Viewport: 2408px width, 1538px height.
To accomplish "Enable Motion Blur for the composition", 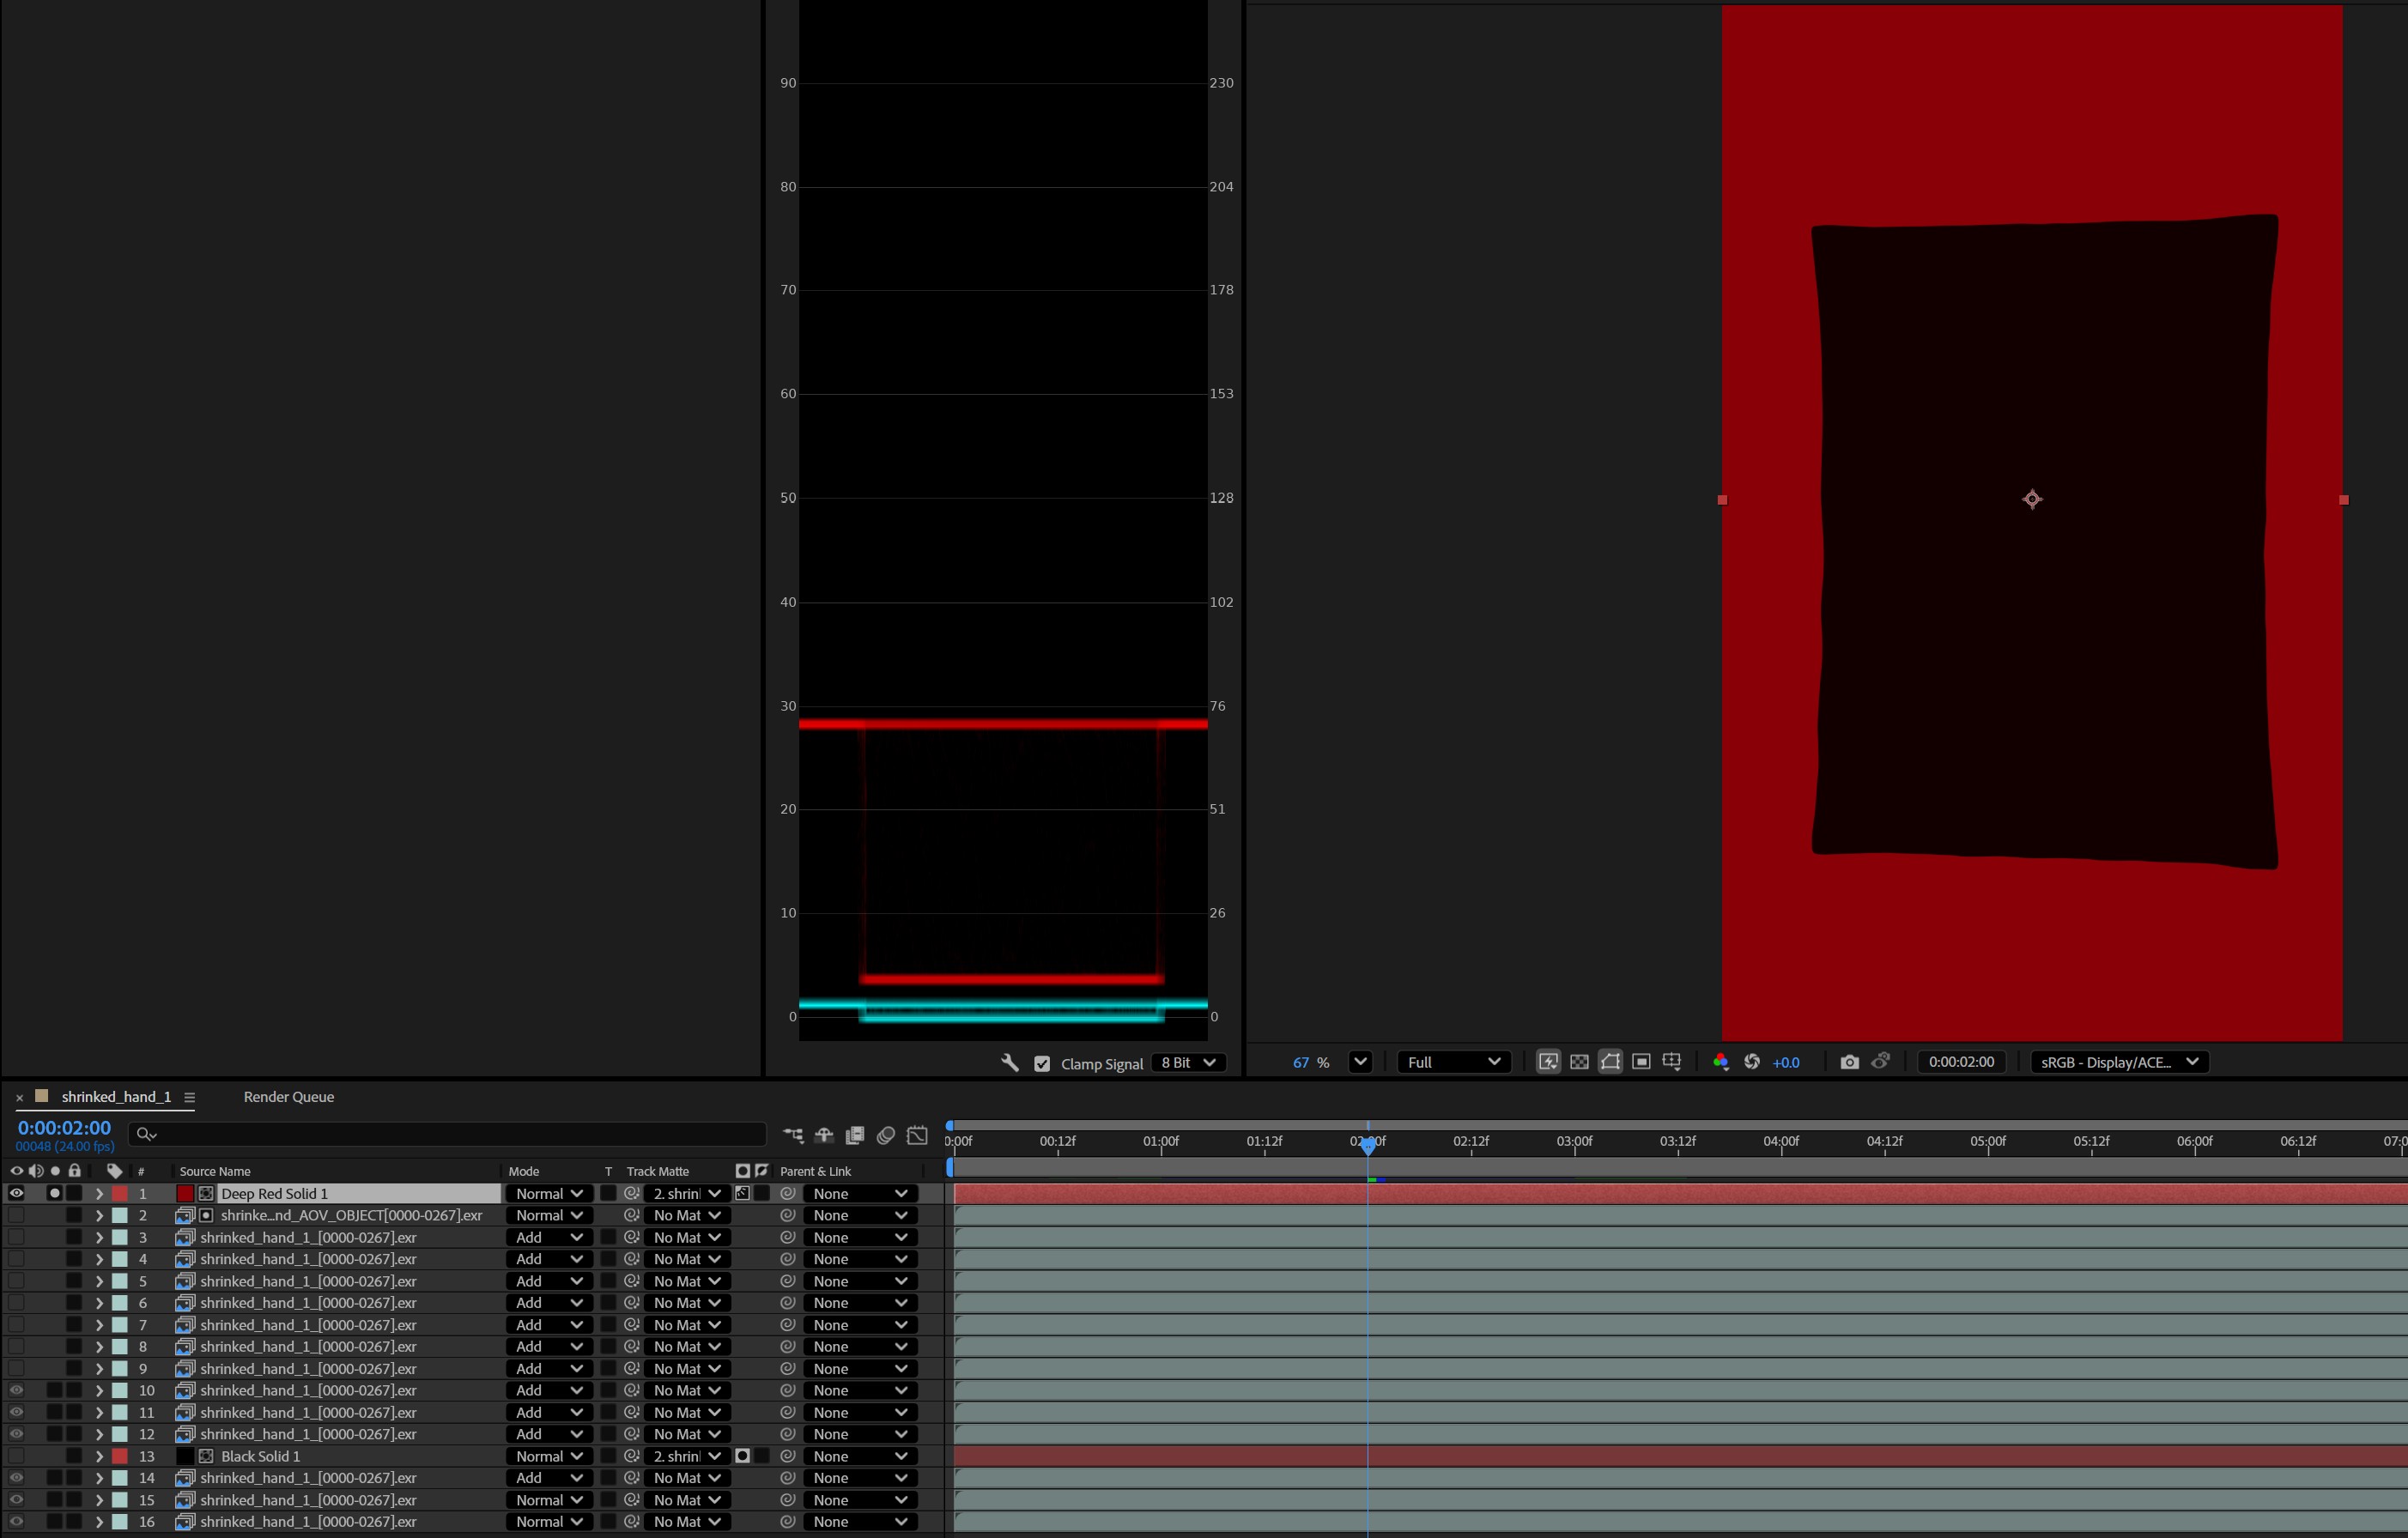I will [885, 1135].
